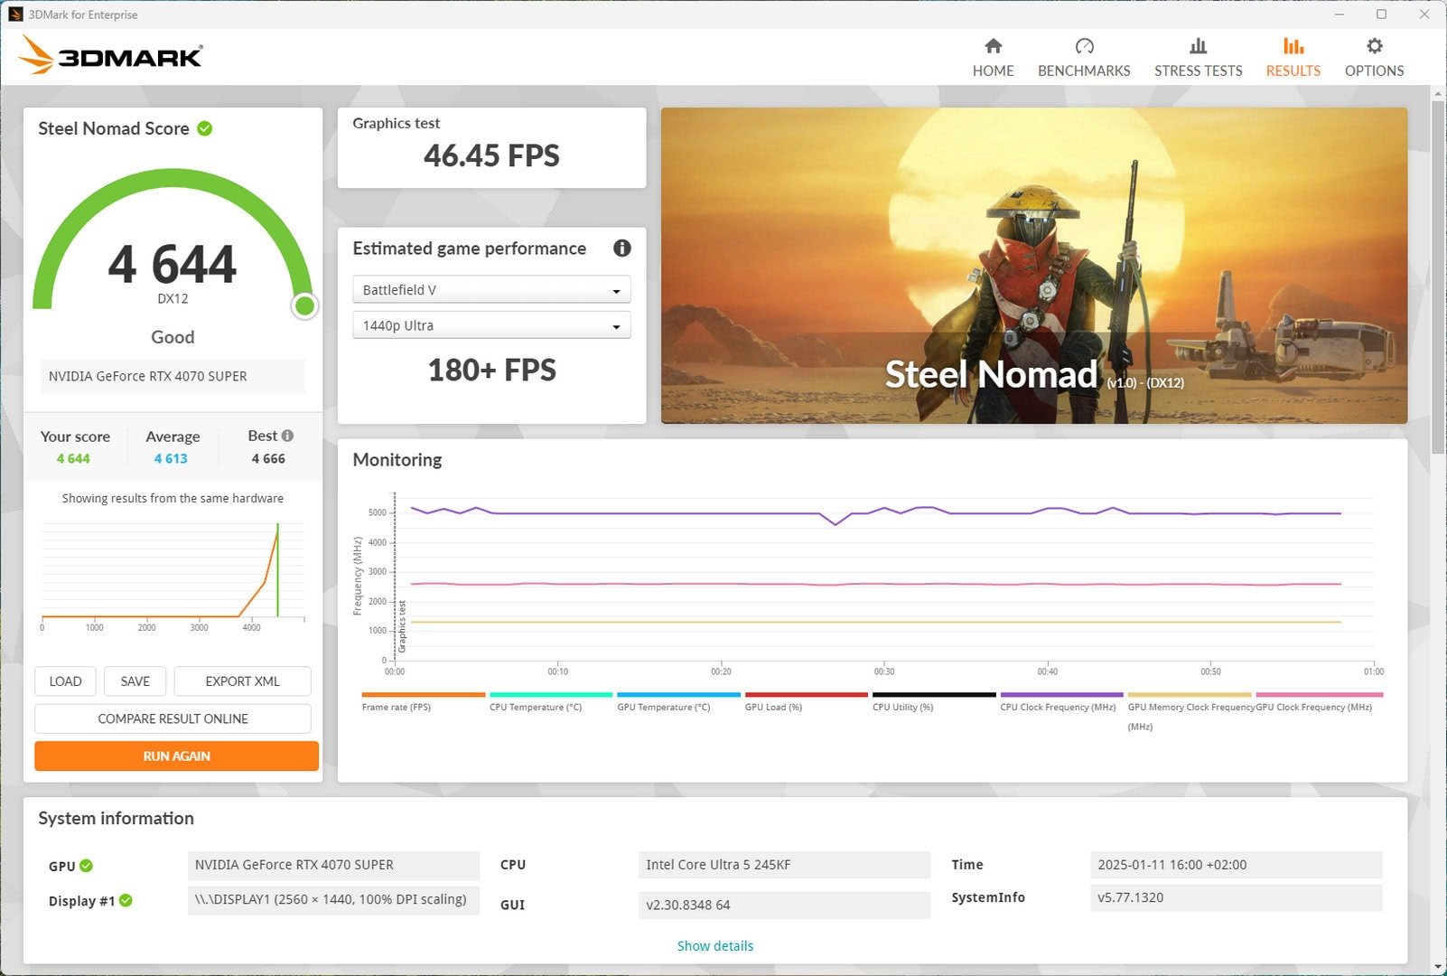Toggle GPU Memory Clock Frequency legend swatch
Screen dimensions: 1447x976
tap(1190, 695)
